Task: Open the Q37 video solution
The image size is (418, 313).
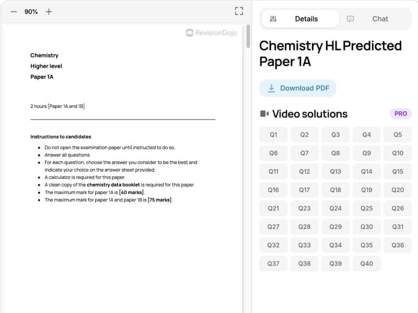Action: [273, 263]
